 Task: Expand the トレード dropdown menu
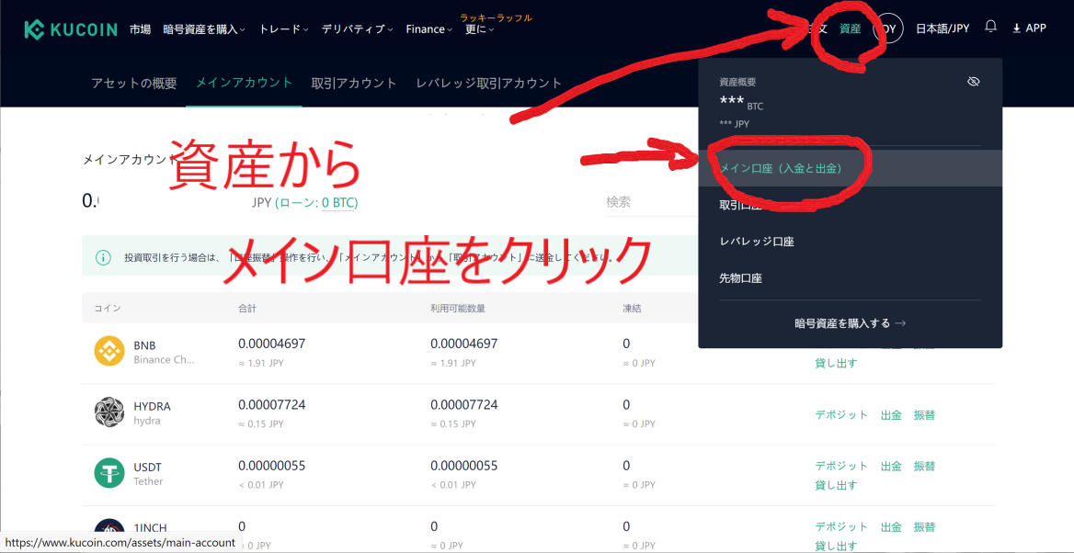(x=283, y=28)
